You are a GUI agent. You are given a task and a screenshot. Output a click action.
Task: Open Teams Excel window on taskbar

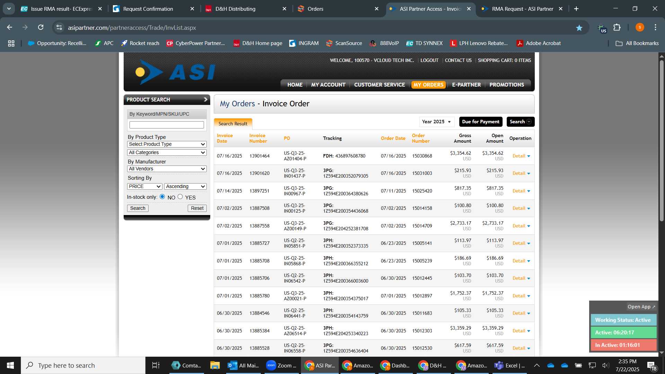(509, 365)
